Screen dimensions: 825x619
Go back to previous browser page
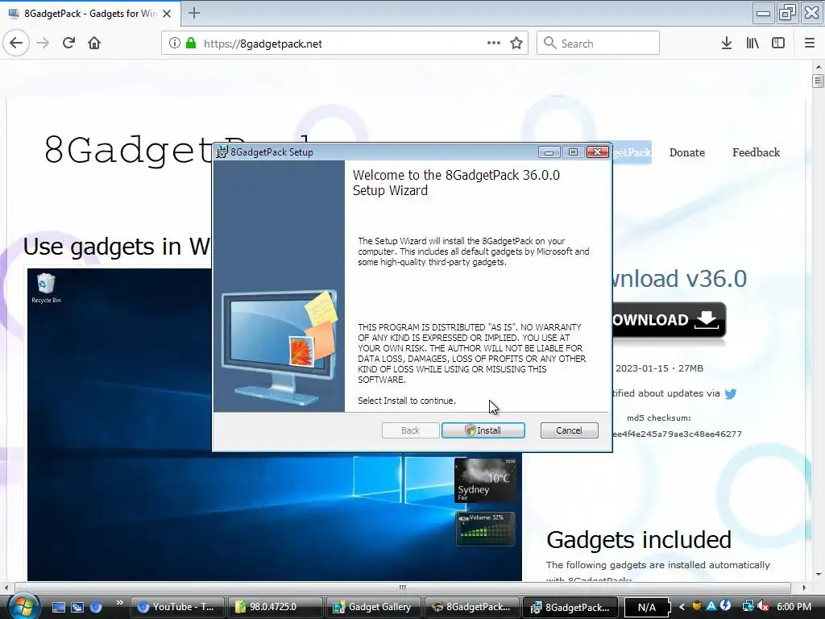pyautogui.click(x=16, y=44)
